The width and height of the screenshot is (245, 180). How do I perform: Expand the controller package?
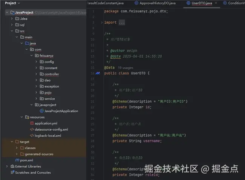click(36, 74)
